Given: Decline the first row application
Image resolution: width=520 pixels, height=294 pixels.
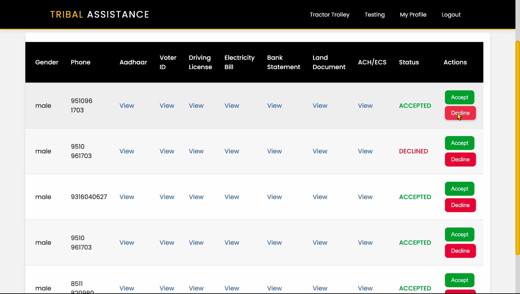Looking at the screenshot, I should click(x=460, y=113).
